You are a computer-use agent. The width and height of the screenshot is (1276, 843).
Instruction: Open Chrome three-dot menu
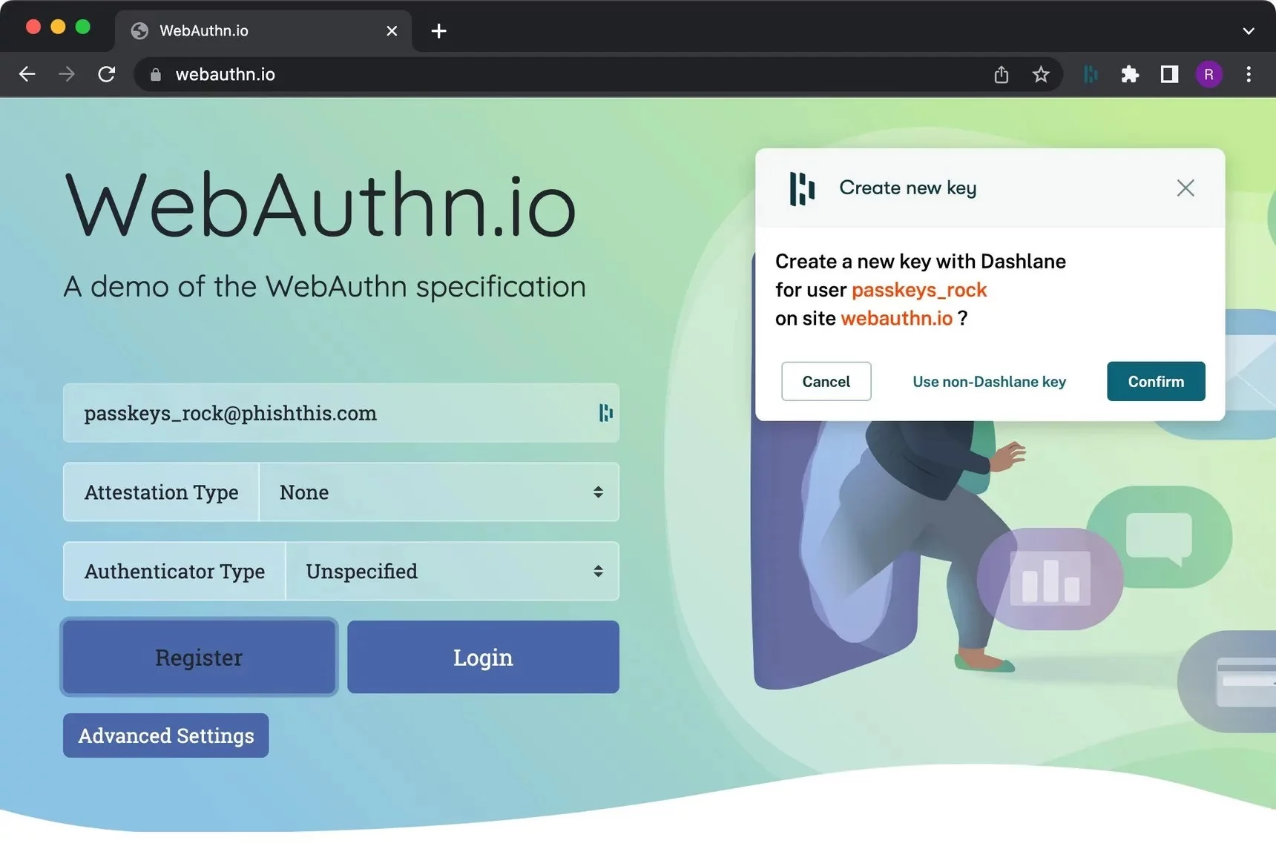(1249, 74)
